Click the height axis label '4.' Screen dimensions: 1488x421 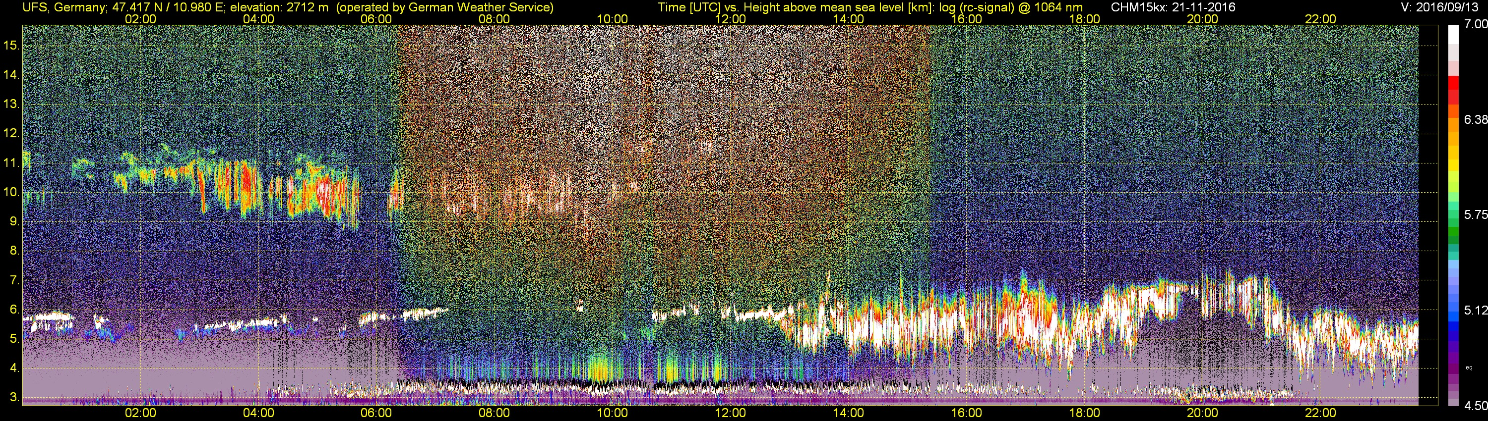tap(14, 368)
